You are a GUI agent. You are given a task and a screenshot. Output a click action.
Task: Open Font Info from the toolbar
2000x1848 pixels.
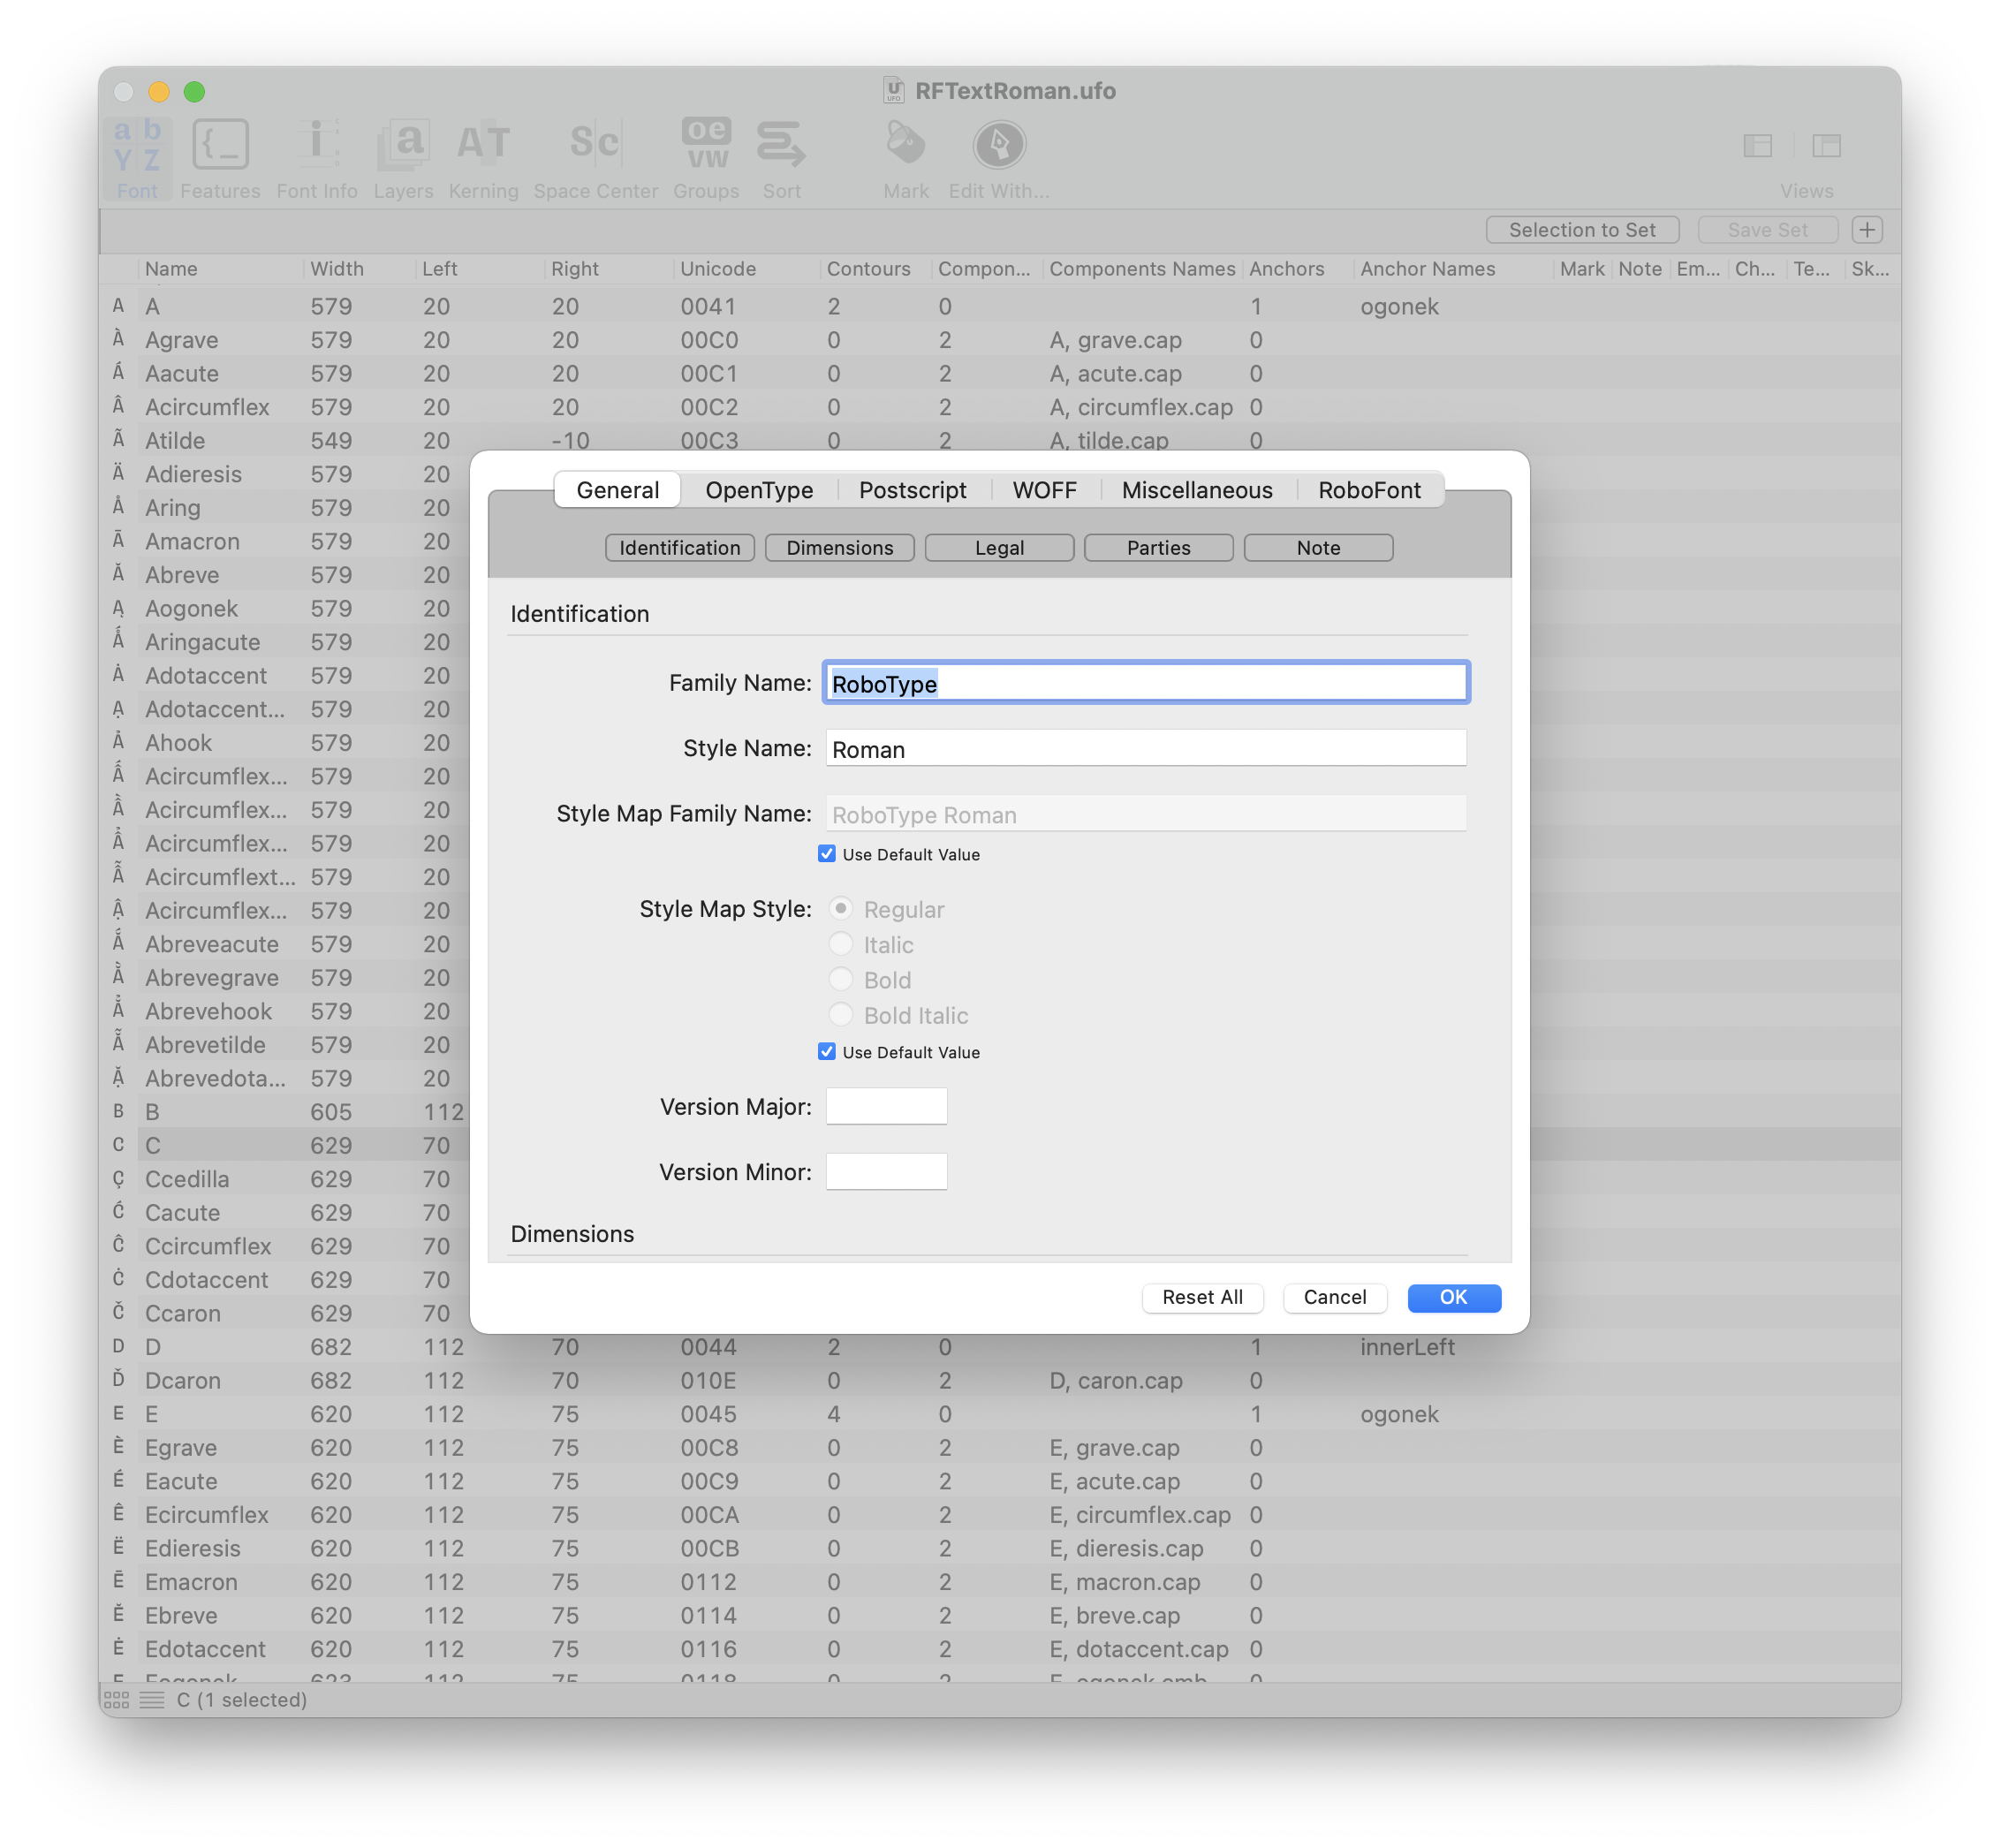(317, 158)
